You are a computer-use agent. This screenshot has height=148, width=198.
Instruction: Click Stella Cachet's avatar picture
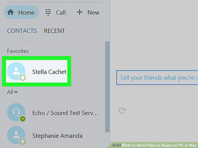16,71
